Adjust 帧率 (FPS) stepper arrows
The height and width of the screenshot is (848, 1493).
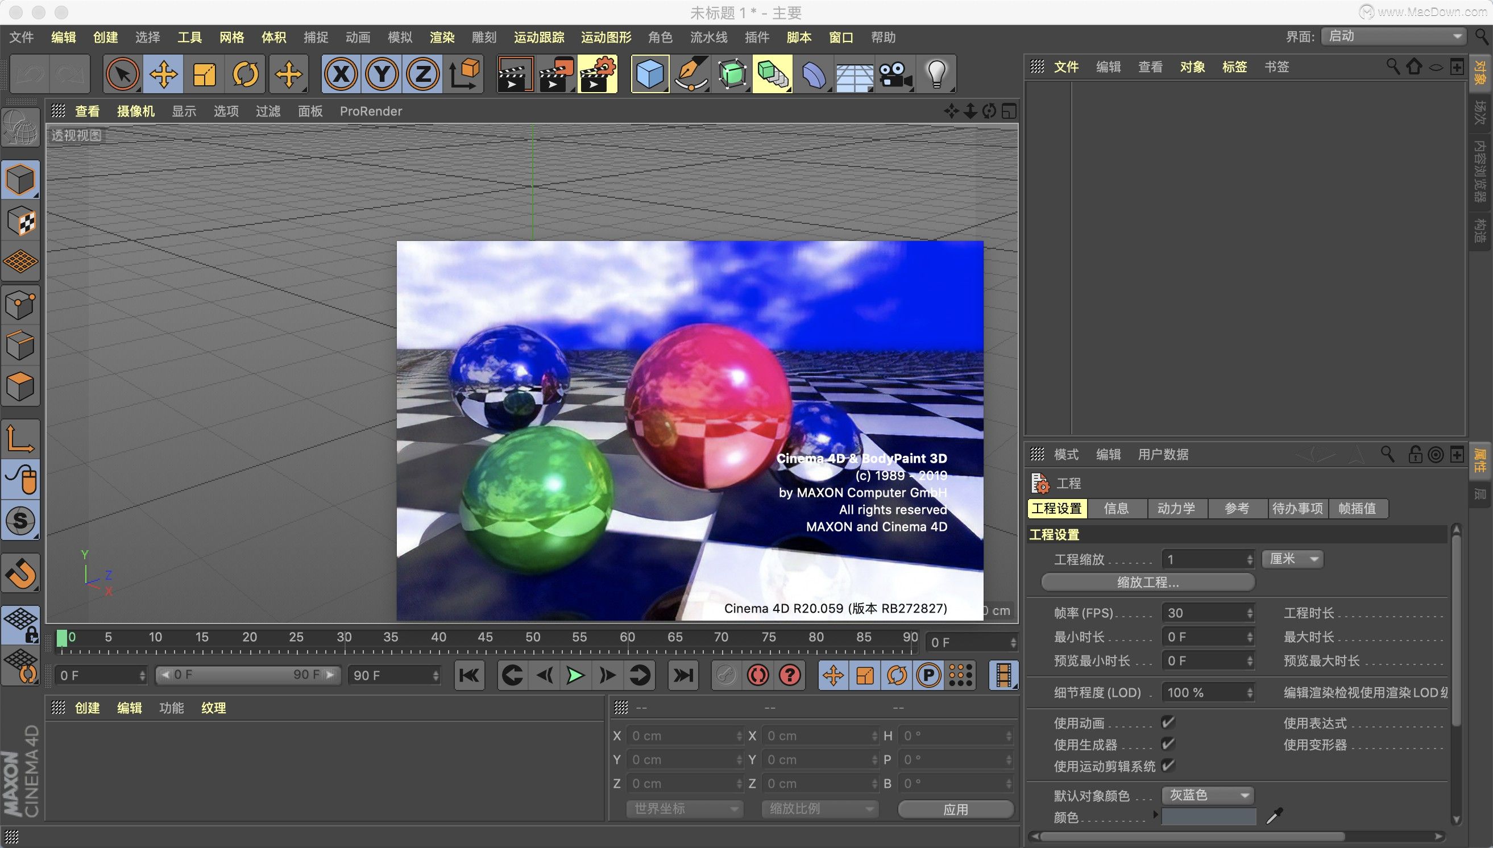click(x=1249, y=613)
